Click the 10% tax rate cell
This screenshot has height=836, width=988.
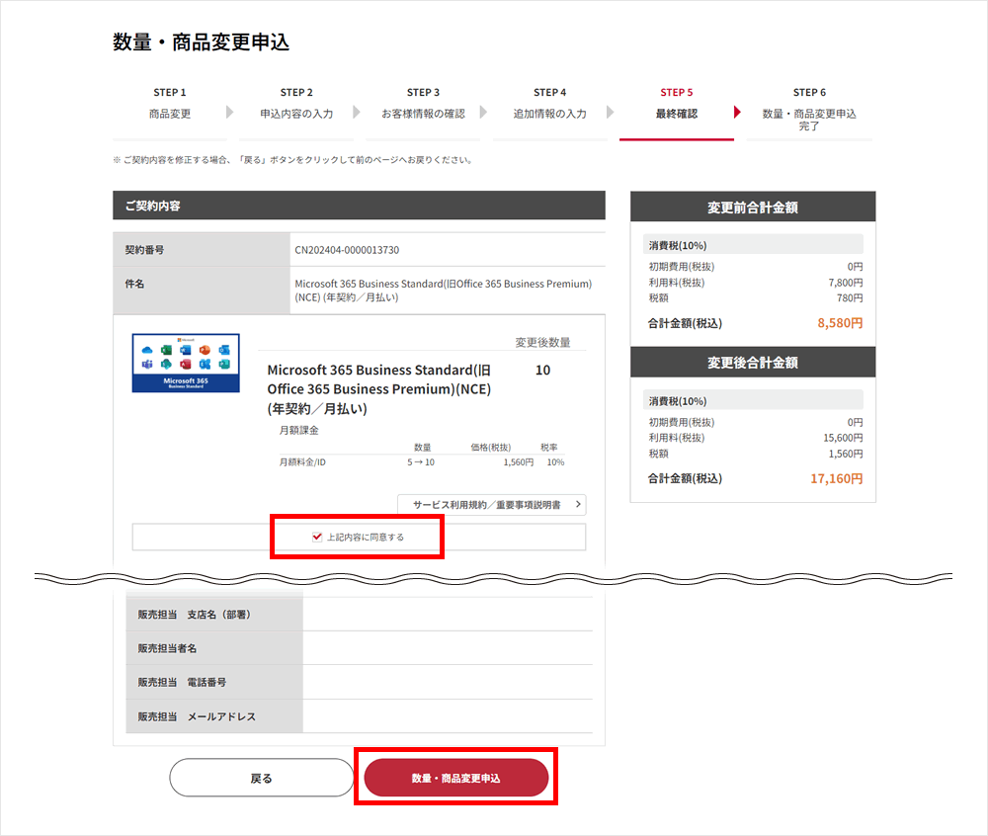pyautogui.click(x=555, y=462)
